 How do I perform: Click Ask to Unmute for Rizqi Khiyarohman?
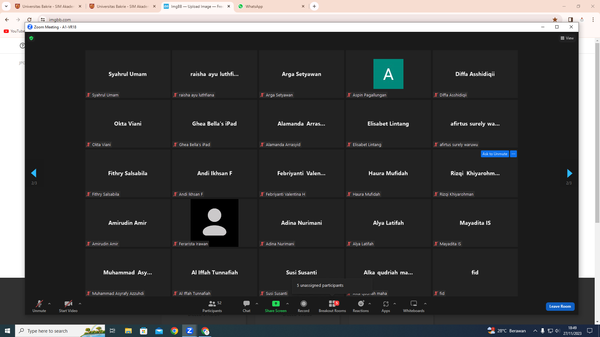495,154
